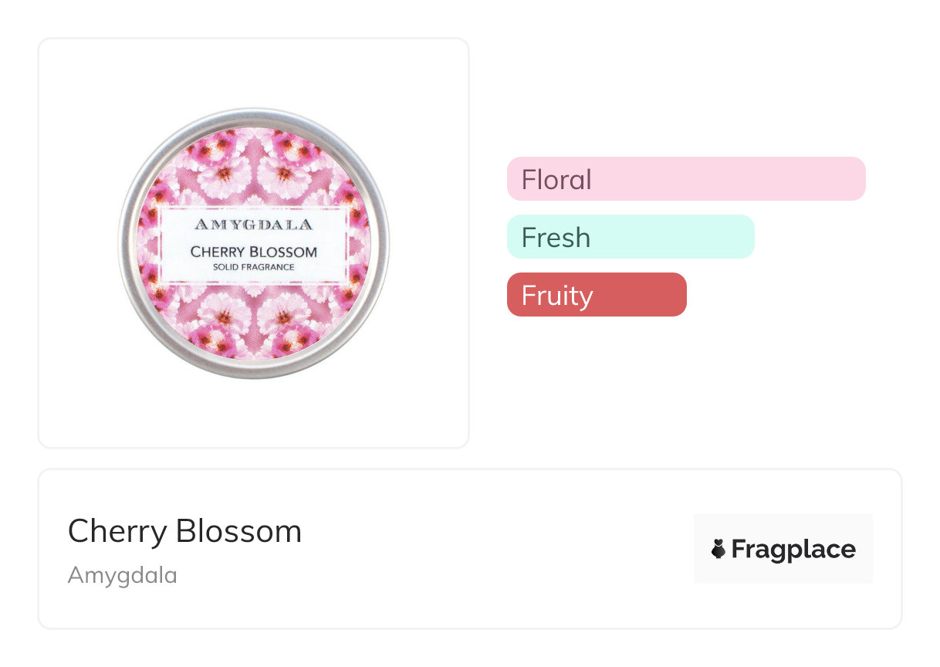Click AMYGDALA text on the tin label

click(x=253, y=225)
